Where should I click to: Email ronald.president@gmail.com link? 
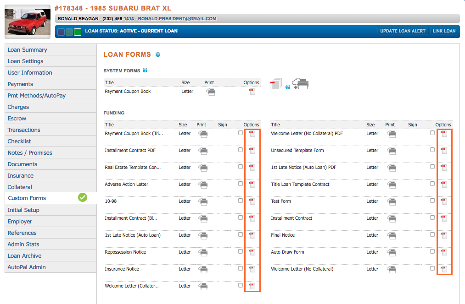[177, 19]
